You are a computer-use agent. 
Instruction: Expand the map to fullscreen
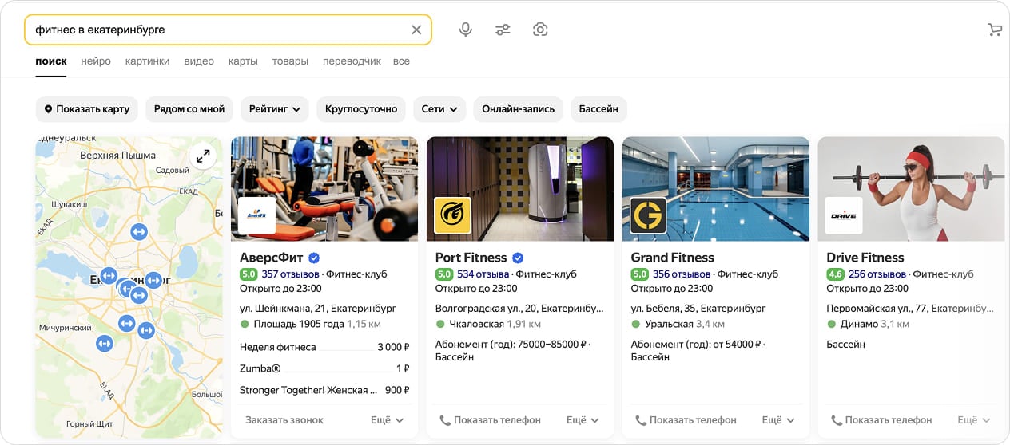203,156
